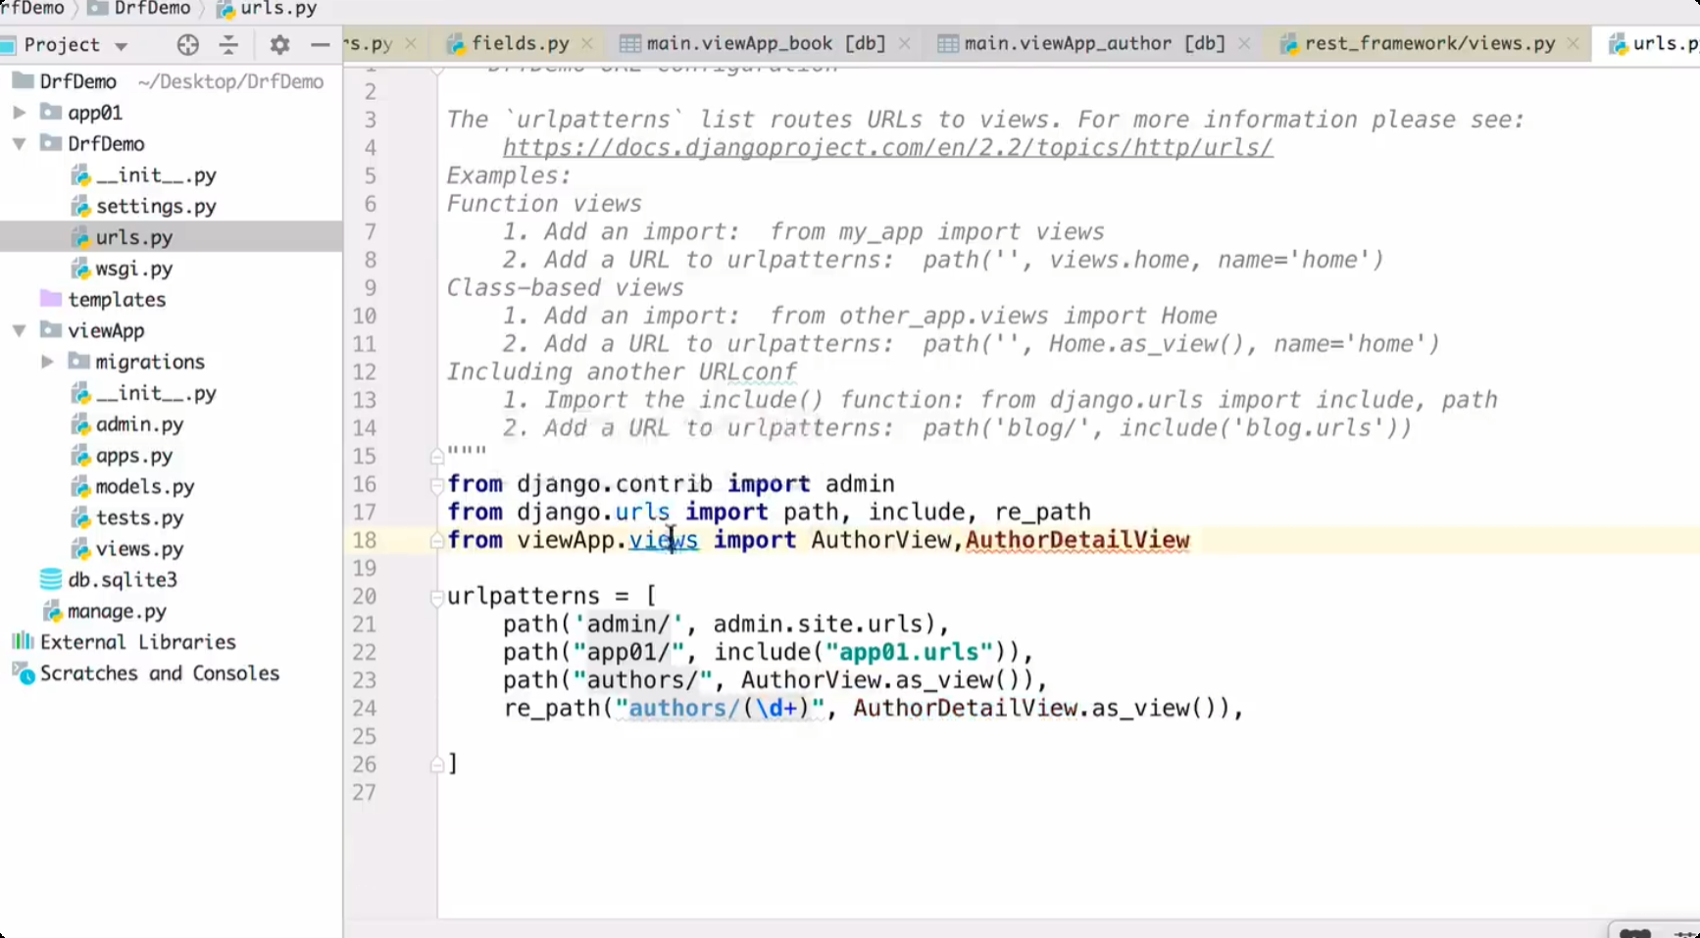Open the Django docs URL link
1700x938 pixels.
pyautogui.click(x=888, y=148)
